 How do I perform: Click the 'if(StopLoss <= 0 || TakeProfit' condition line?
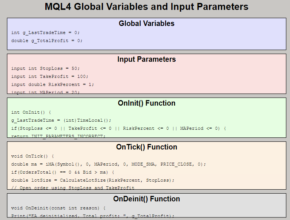pyautogui.click(x=119, y=128)
